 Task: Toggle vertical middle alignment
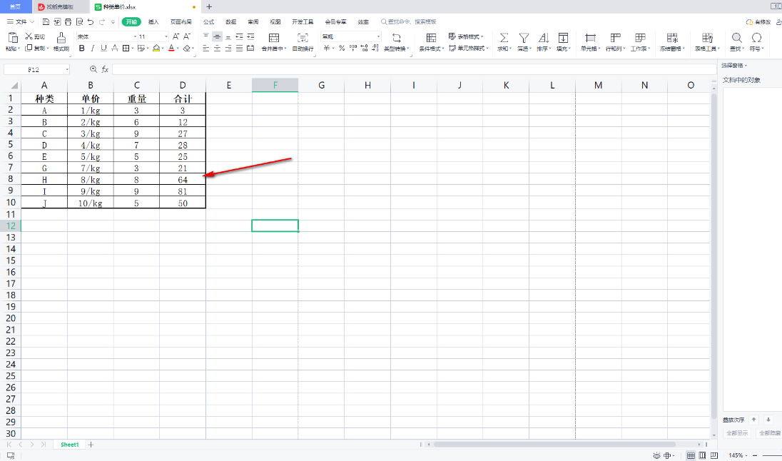pyautogui.click(x=217, y=36)
